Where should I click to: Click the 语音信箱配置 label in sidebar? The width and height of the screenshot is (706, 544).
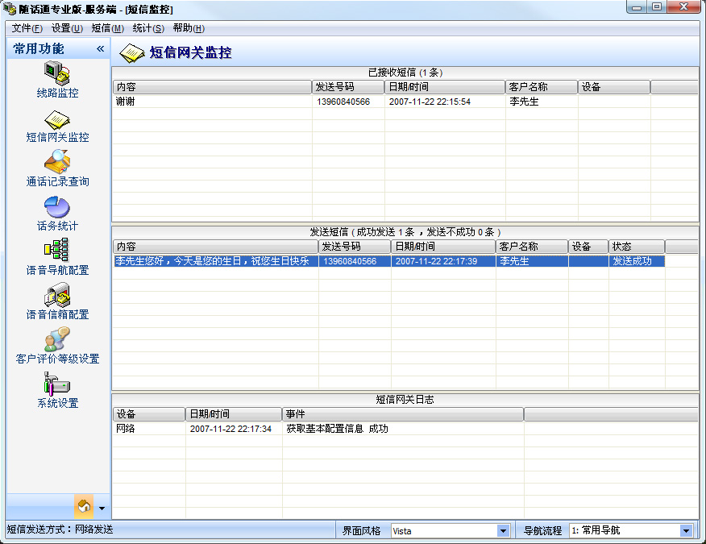click(x=58, y=314)
